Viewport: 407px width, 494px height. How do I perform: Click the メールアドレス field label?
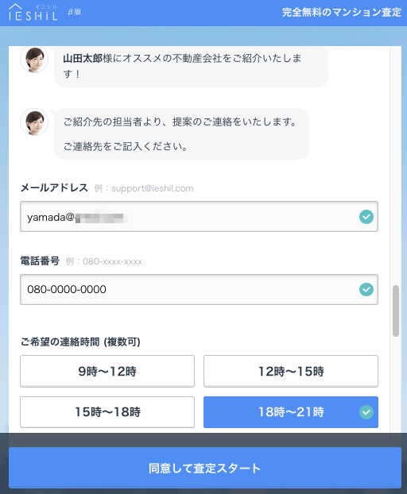click(x=54, y=187)
